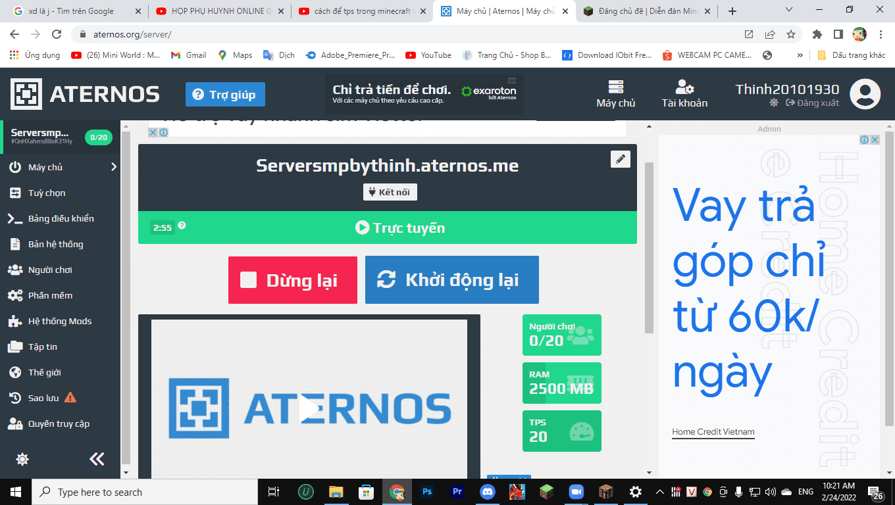Open the Home Credit Vietnam ad link
This screenshot has width=895, height=505.
tap(713, 432)
